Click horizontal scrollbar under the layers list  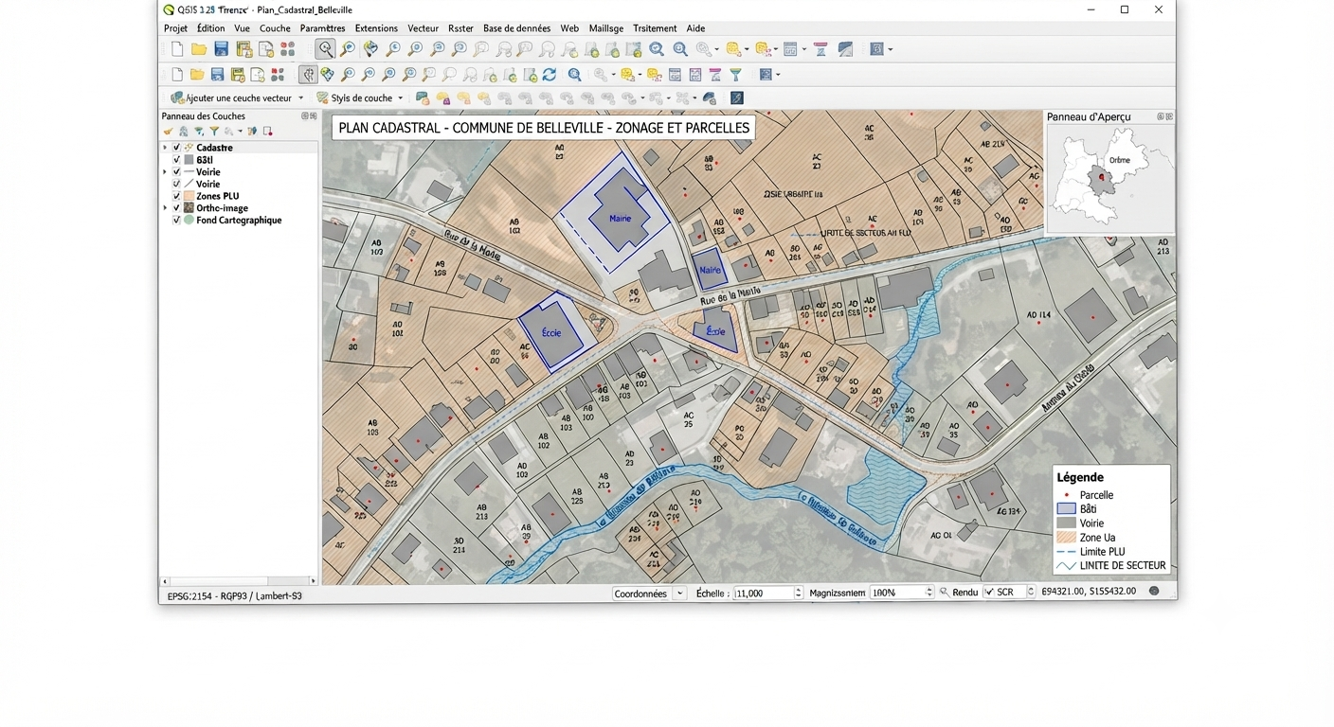(239, 581)
